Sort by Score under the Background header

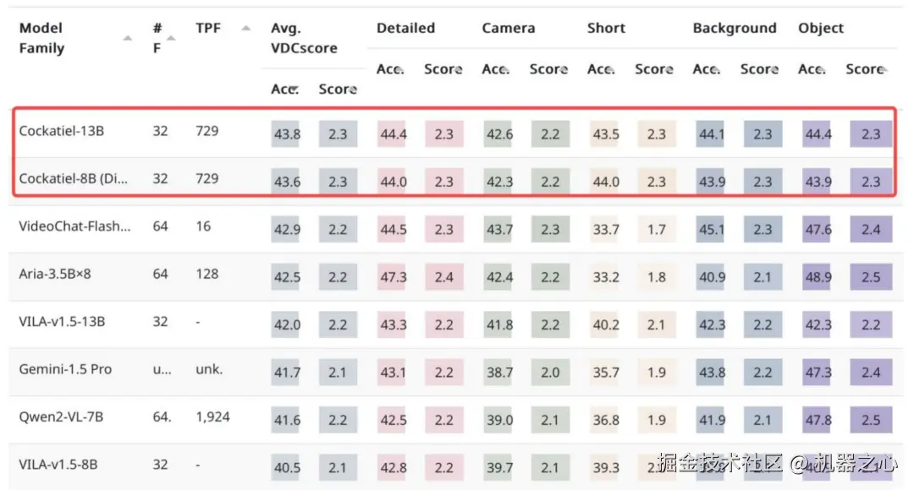pyautogui.click(x=759, y=69)
